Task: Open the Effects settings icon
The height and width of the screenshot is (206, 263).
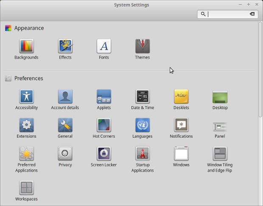Action: point(65,46)
